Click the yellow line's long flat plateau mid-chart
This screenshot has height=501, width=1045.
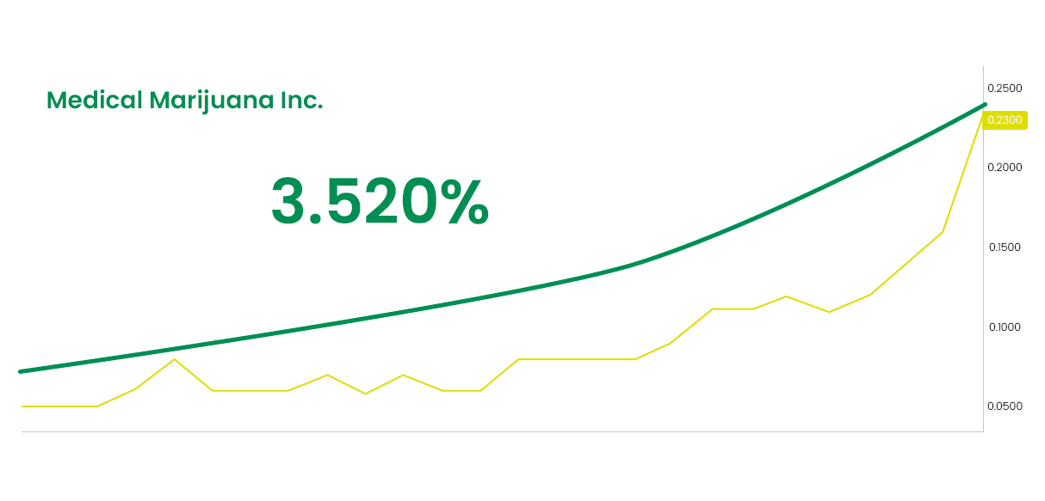(576, 359)
